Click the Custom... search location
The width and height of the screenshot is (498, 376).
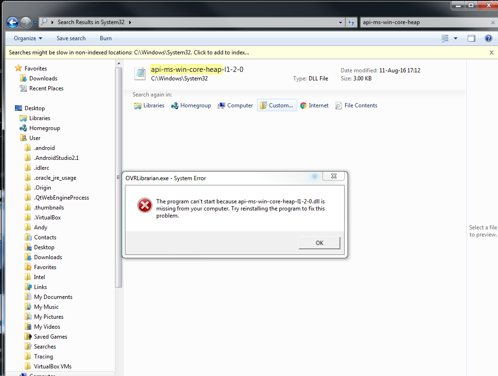tap(277, 105)
